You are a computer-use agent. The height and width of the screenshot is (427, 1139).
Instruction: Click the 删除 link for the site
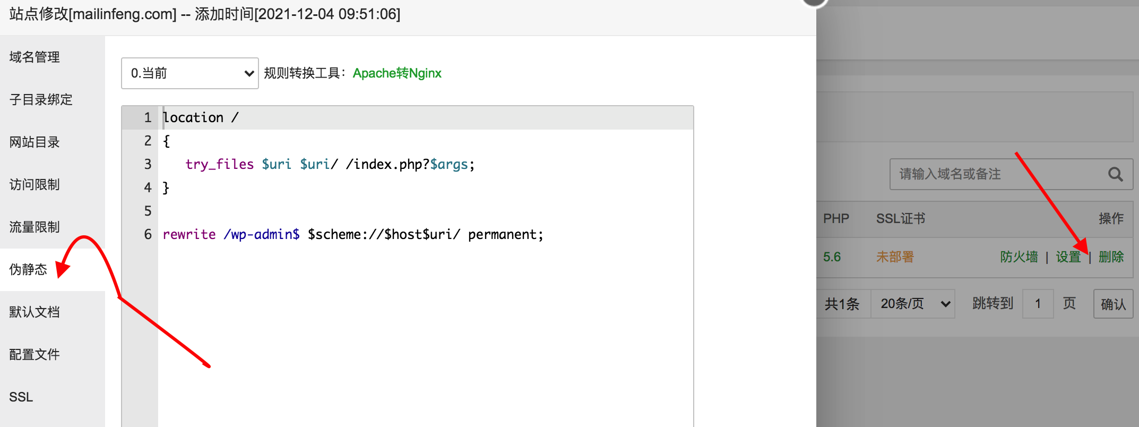(1111, 257)
